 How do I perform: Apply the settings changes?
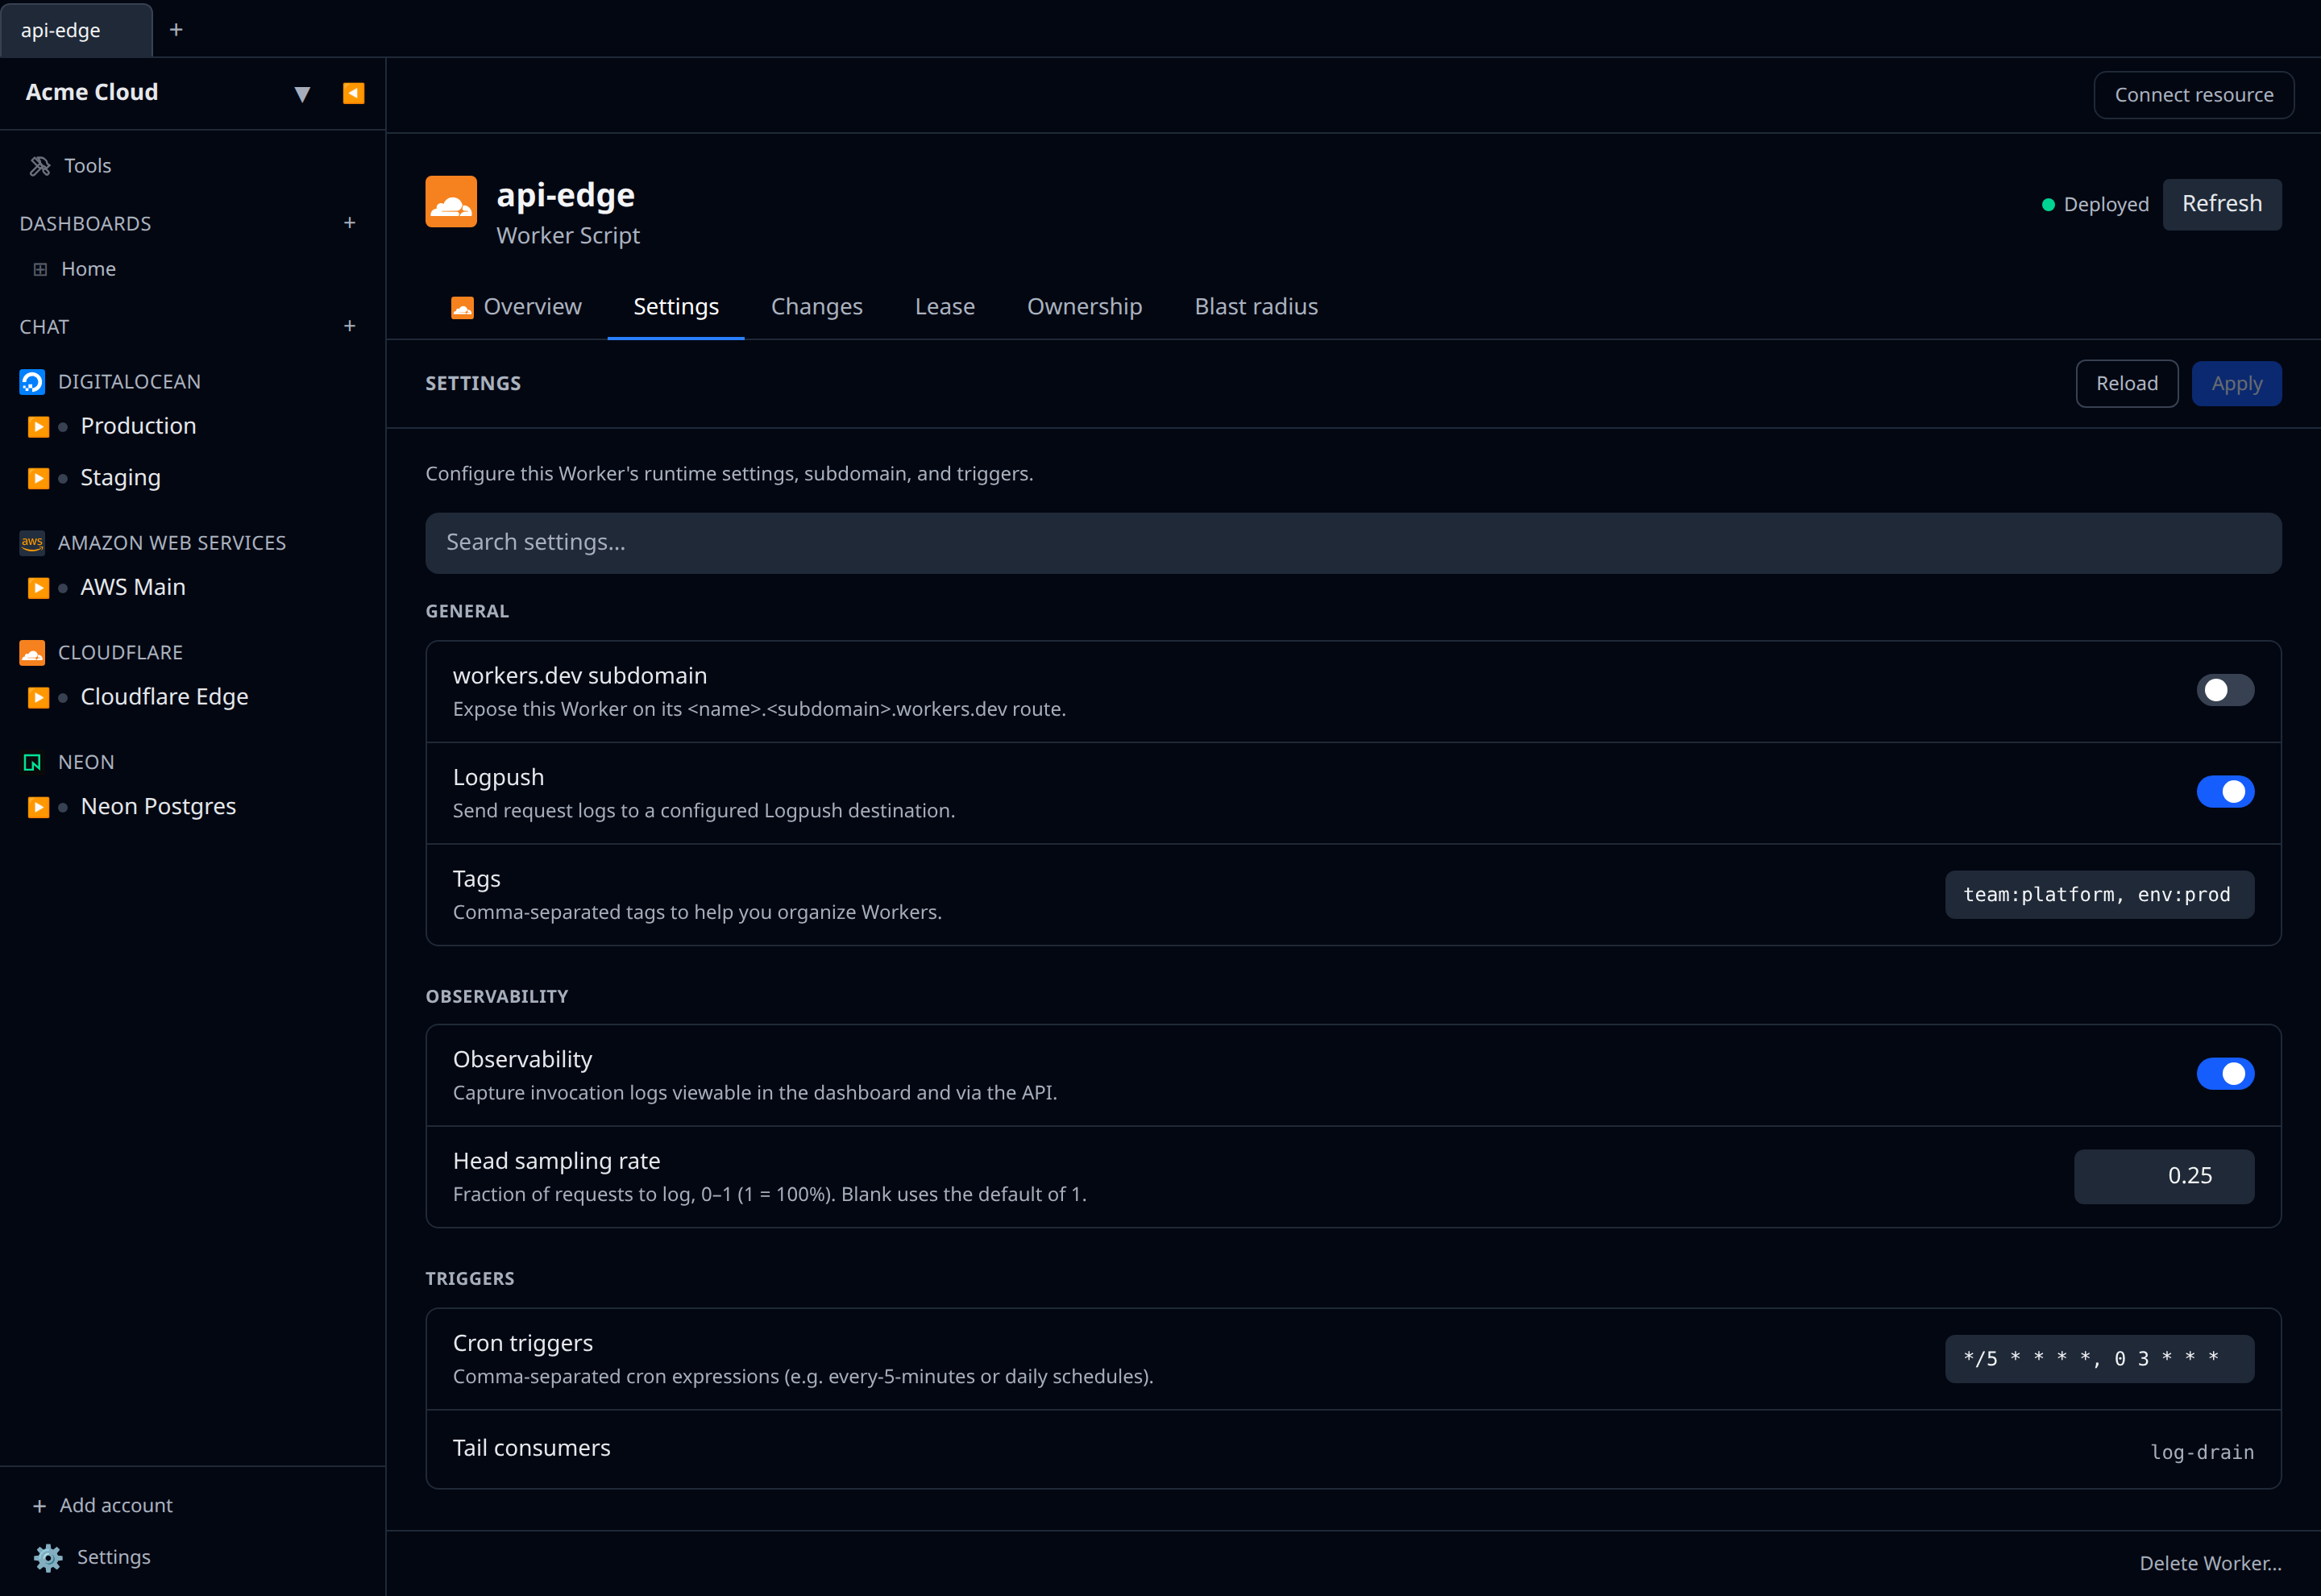tap(2236, 384)
